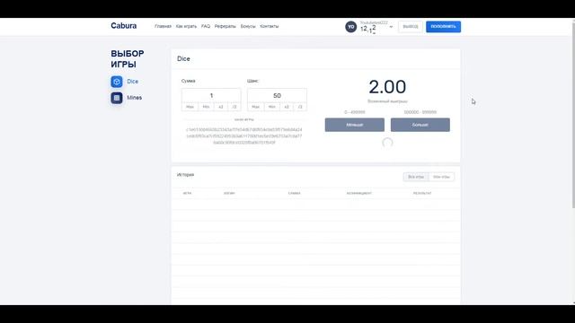Click the История heading
Screen dimensions: 575x323
tap(186, 175)
